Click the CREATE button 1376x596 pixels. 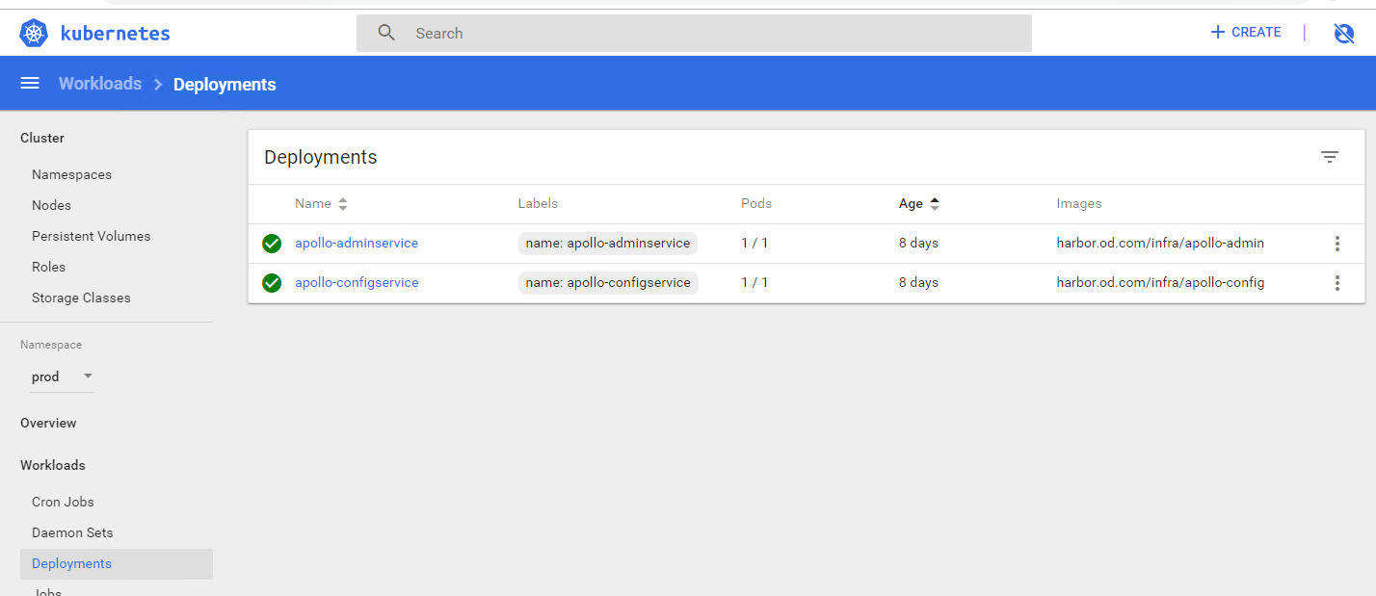(1245, 33)
